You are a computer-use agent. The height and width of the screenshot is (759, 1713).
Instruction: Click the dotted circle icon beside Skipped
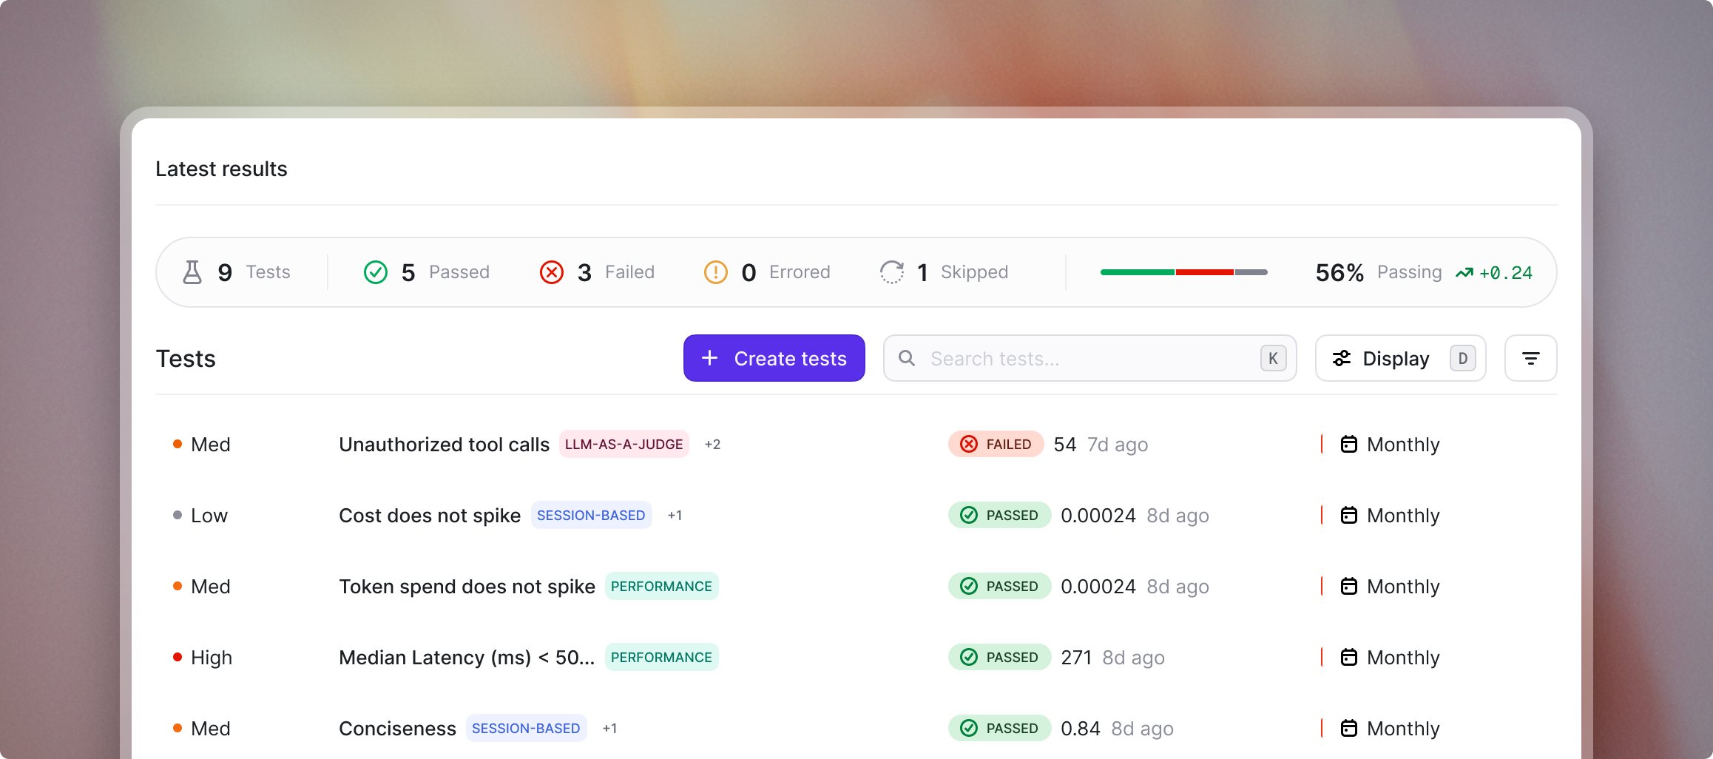(892, 272)
